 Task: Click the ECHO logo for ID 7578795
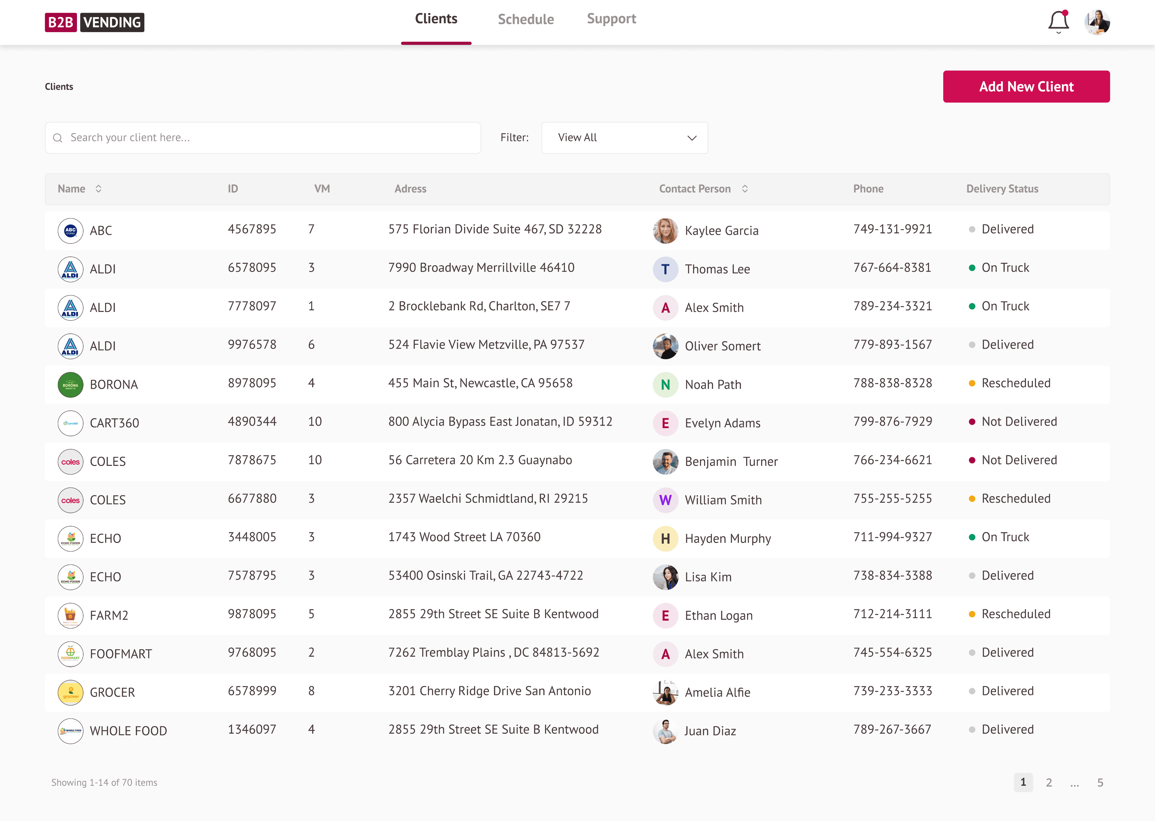click(x=70, y=577)
